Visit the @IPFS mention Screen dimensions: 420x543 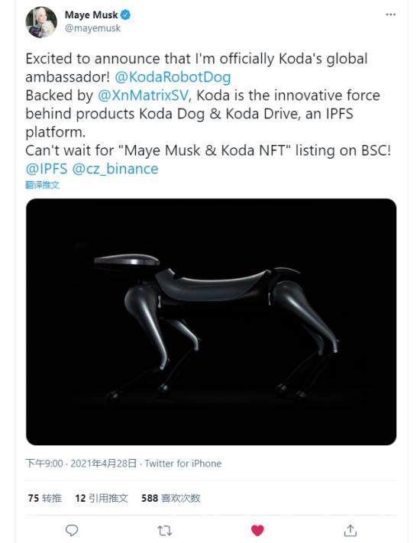coord(47,169)
